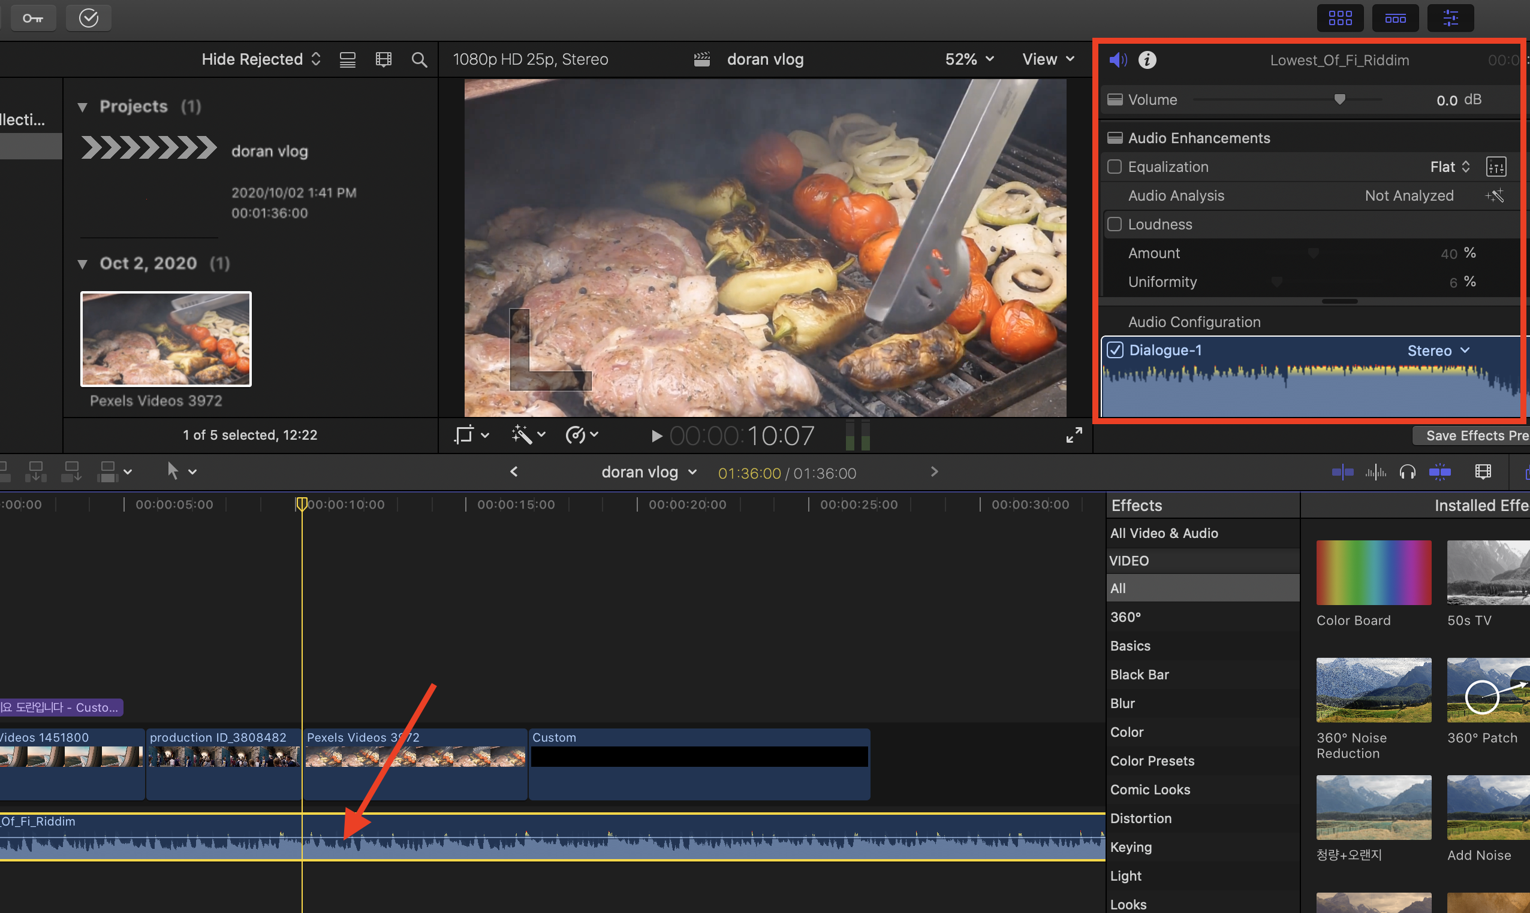Uncheck the Dialogue-1 audio component
This screenshot has height=913, width=1530.
click(x=1115, y=350)
